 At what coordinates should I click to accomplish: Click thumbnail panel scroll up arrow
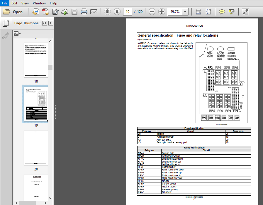click(50, 41)
